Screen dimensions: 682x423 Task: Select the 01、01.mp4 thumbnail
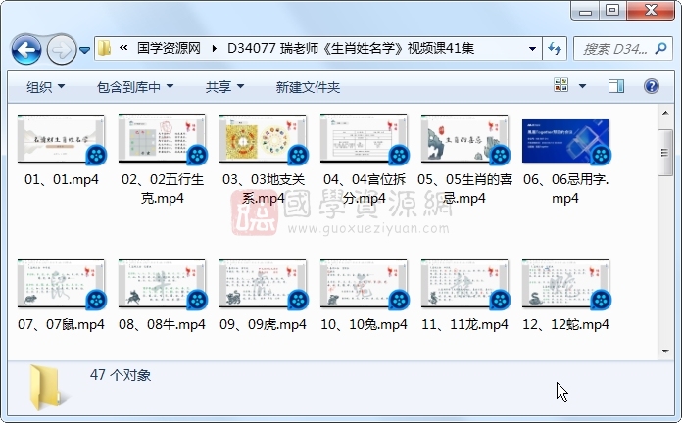point(62,139)
